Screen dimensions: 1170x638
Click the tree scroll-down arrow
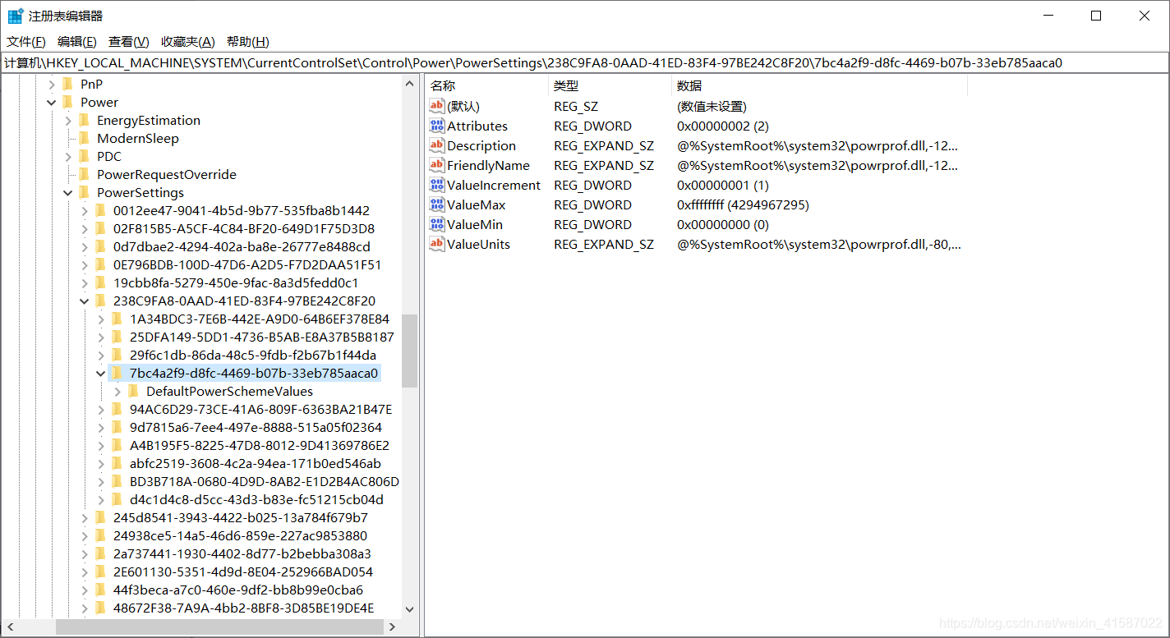(x=410, y=610)
